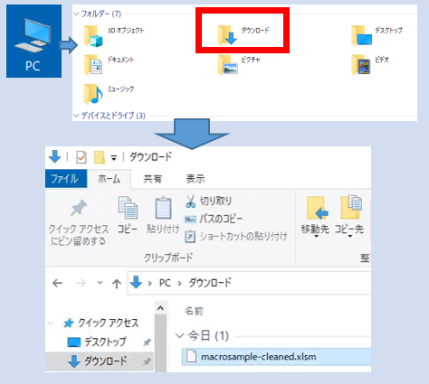
Task: Click the properties checkmark icon in title bar
Action: [x=81, y=157]
